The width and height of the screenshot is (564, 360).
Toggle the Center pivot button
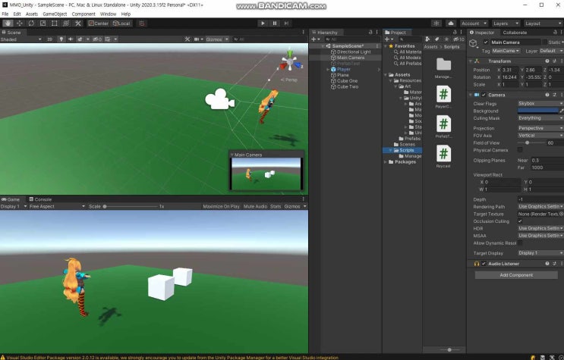[98, 23]
